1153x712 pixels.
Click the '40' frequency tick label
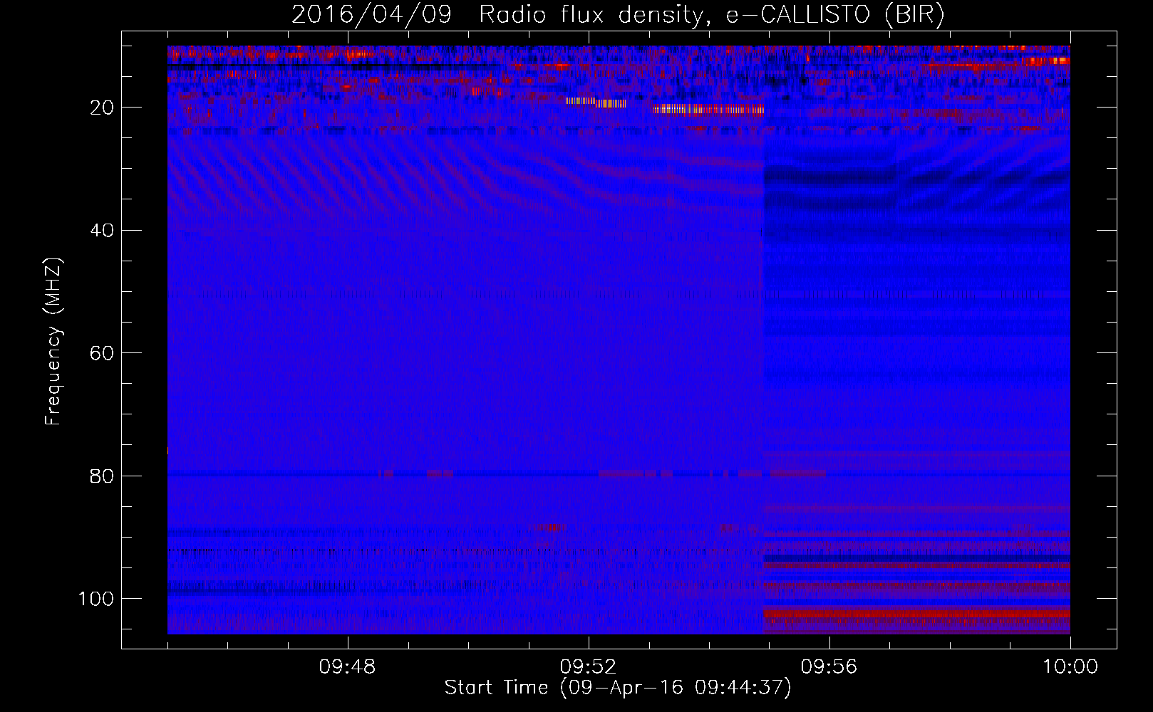[x=103, y=231]
